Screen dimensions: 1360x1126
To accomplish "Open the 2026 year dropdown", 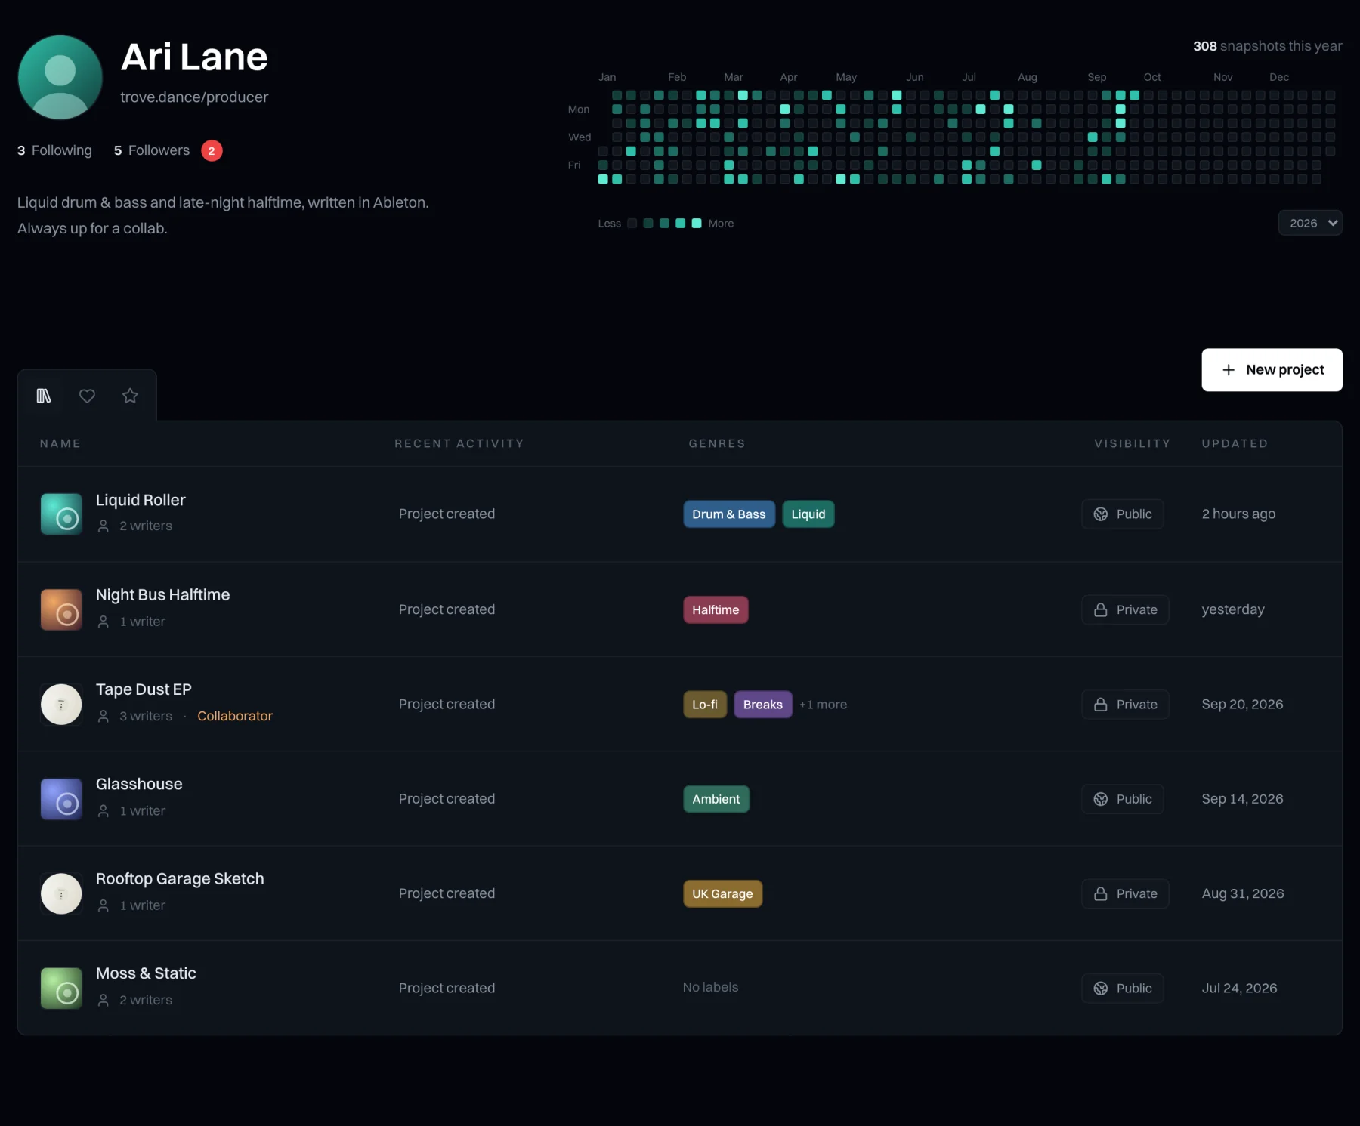I will tap(1310, 223).
